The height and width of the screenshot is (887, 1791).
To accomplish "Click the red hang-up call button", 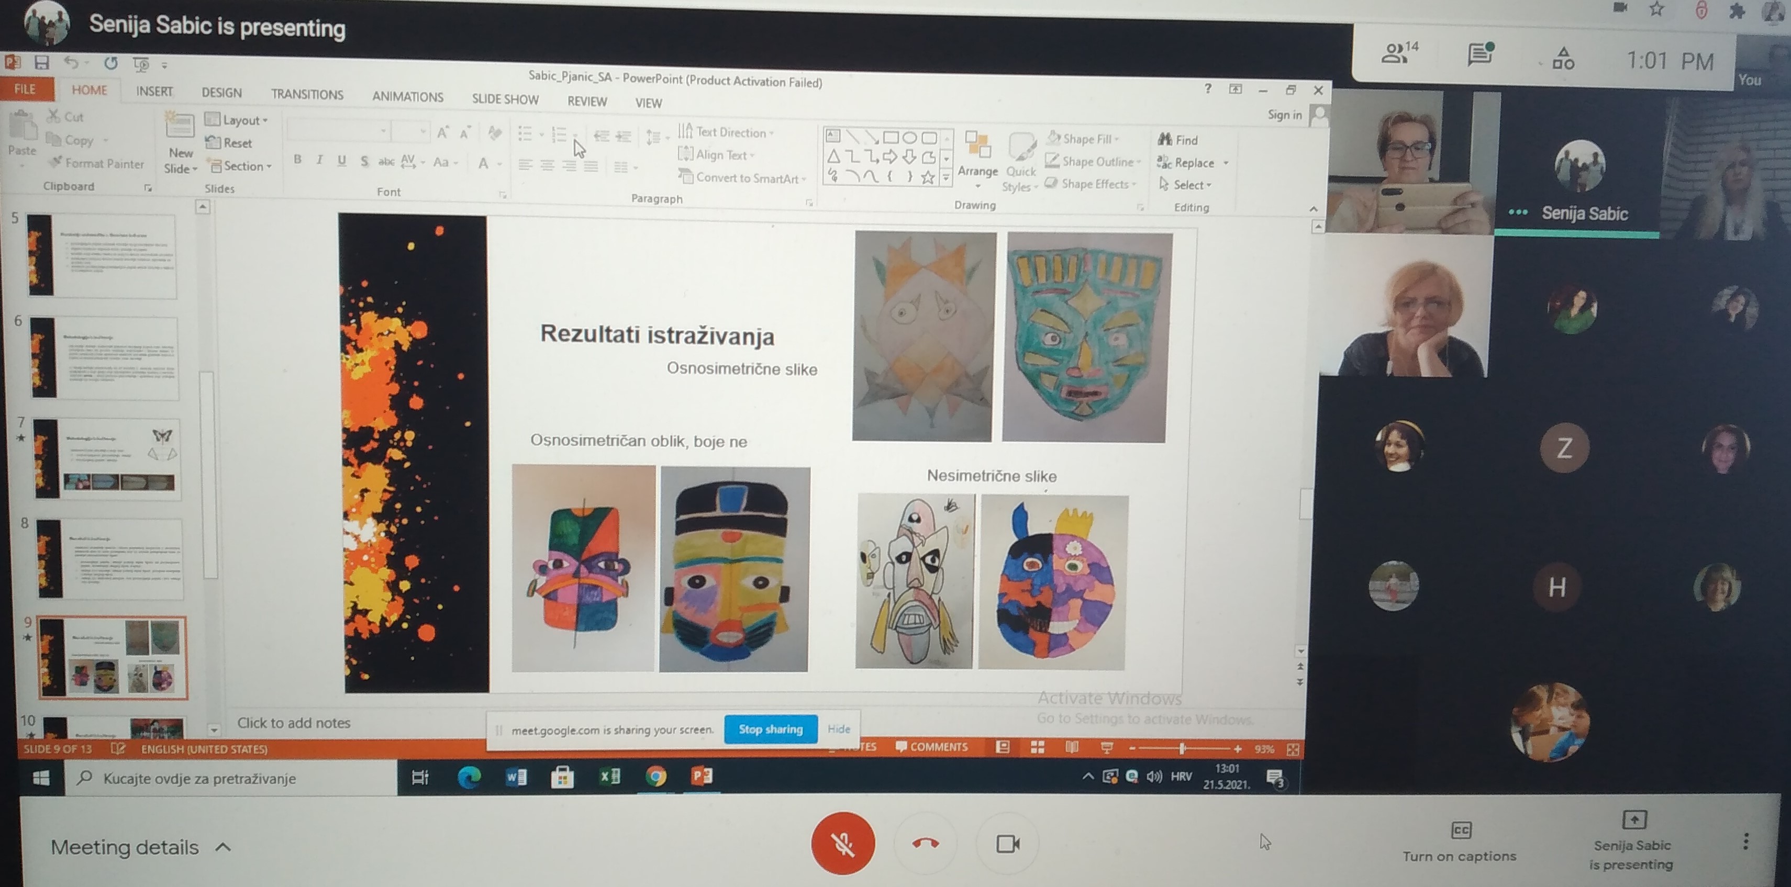I will 925,843.
